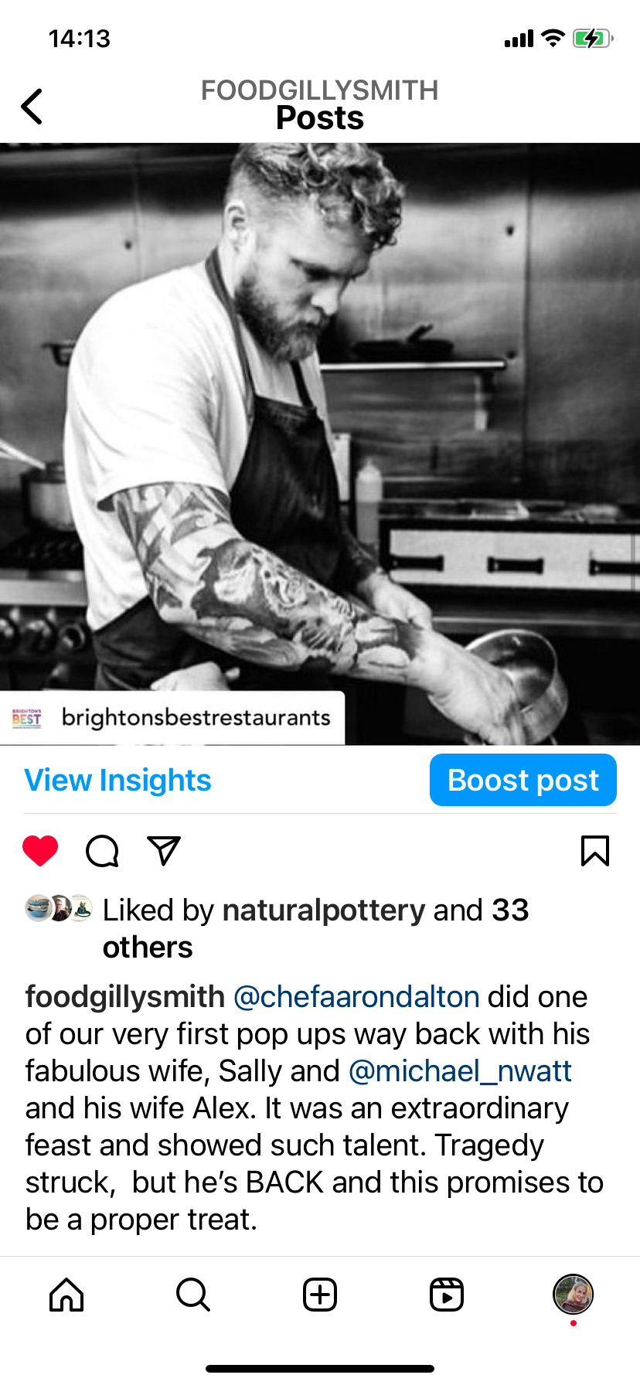Open View Insights link

[x=117, y=780]
